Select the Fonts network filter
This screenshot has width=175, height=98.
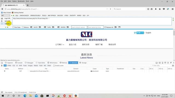[25, 66]
